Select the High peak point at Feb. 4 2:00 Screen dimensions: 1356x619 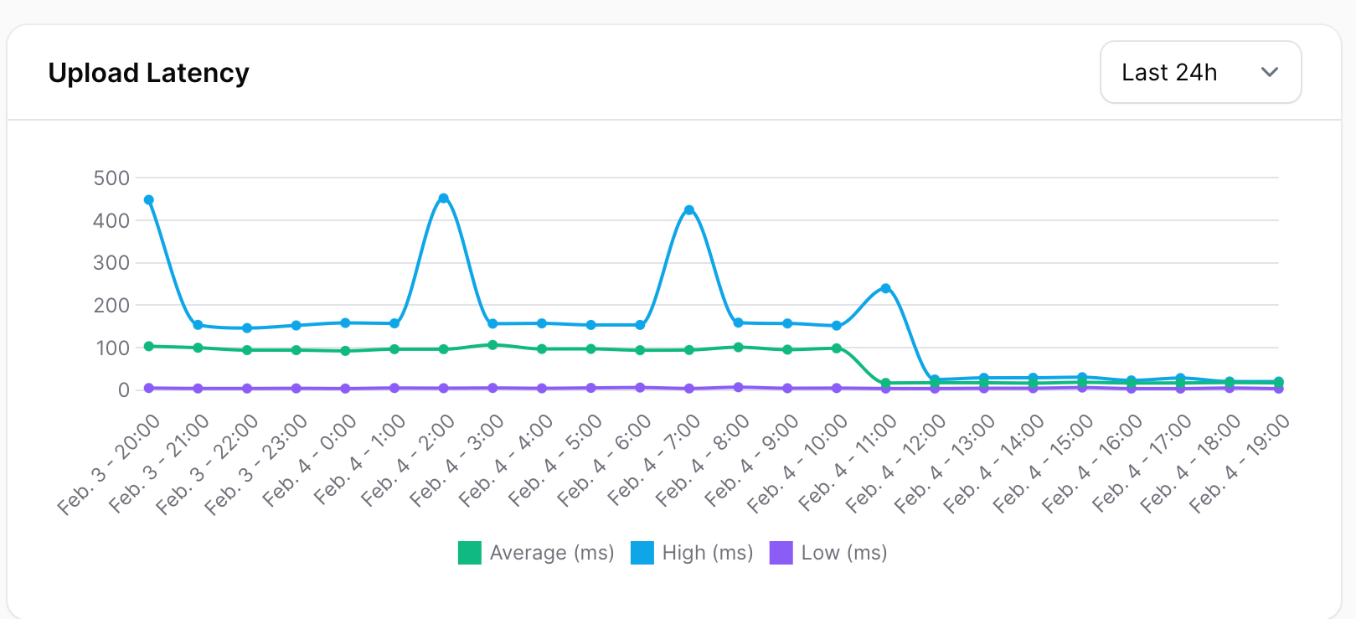(444, 199)
